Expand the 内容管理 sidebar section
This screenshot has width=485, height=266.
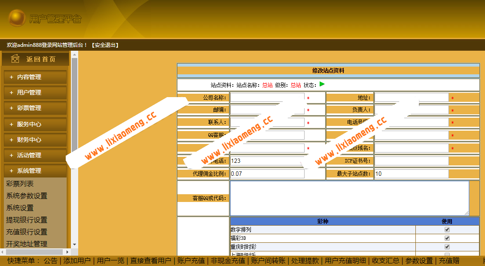point(34,77)
